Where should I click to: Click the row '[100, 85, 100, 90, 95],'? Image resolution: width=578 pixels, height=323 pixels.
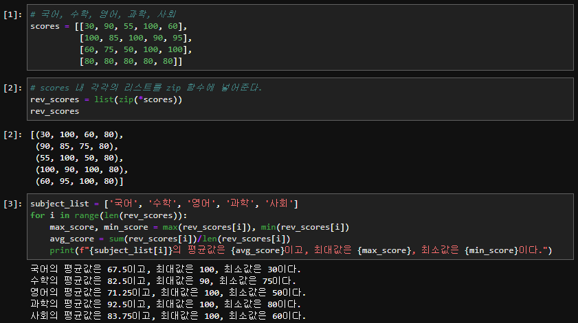pyautogui.click(x=135, y=38)
